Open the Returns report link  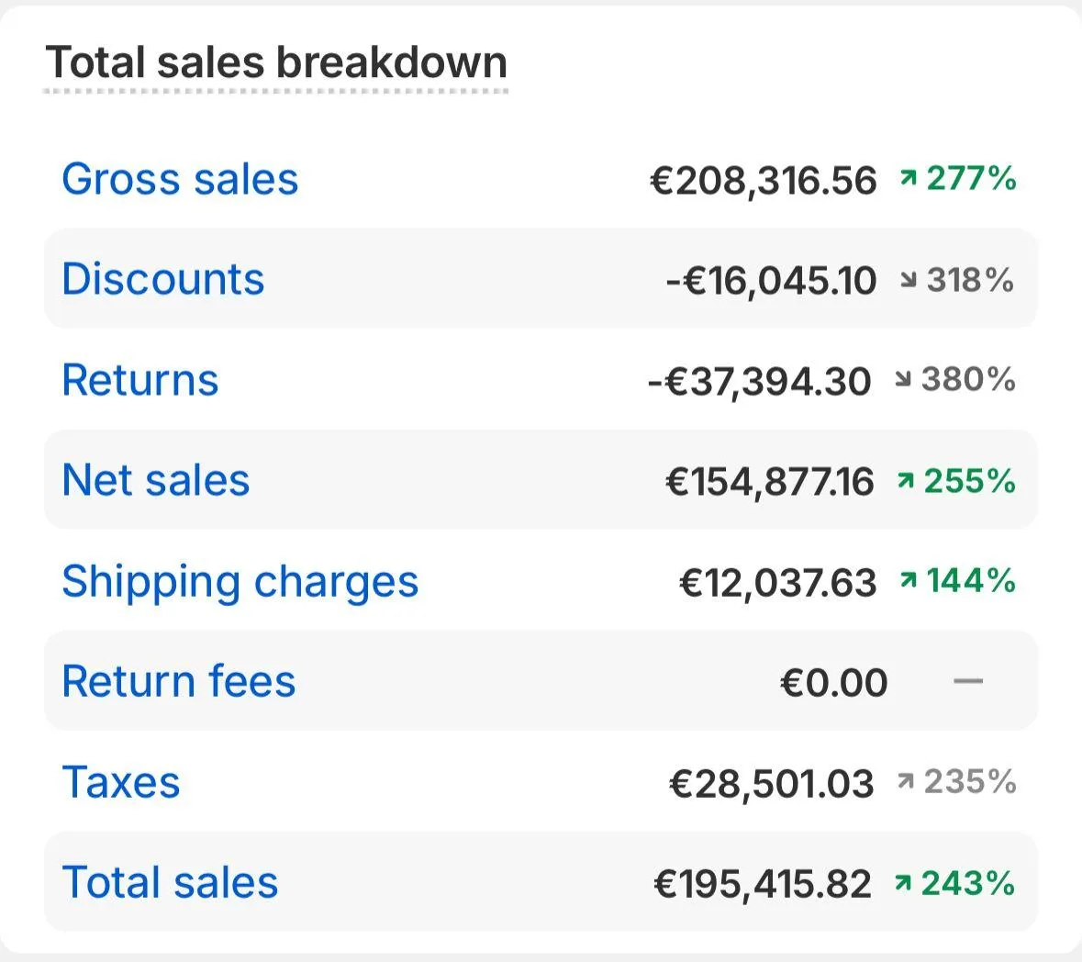pos(139,380)
